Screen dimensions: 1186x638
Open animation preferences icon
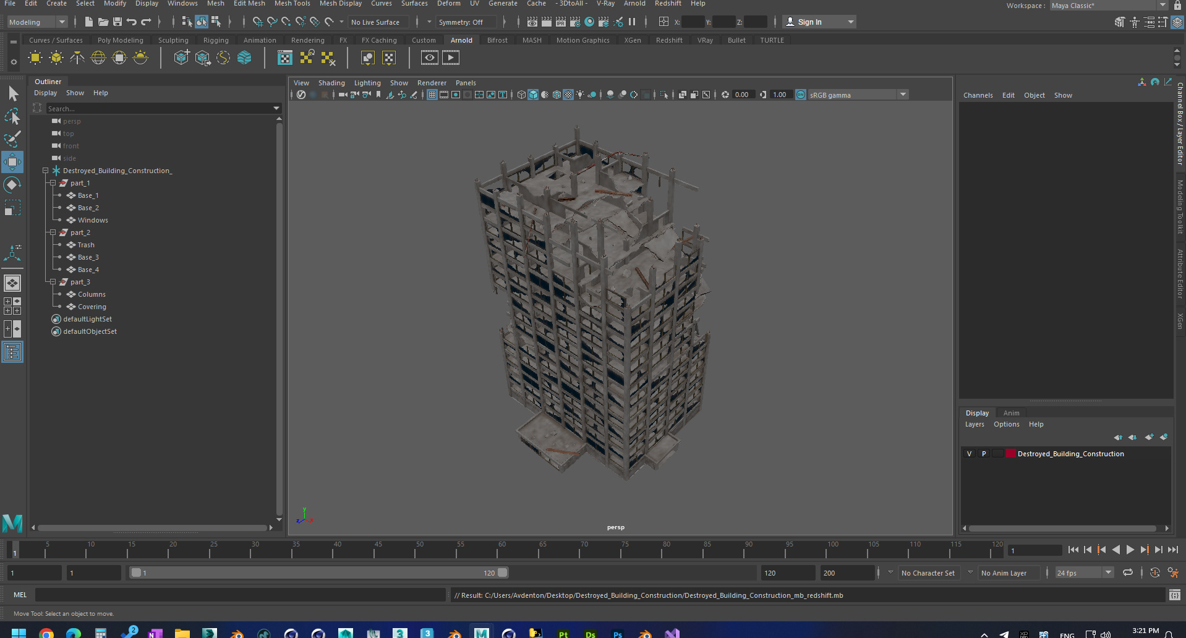(x=1173, y=573)
